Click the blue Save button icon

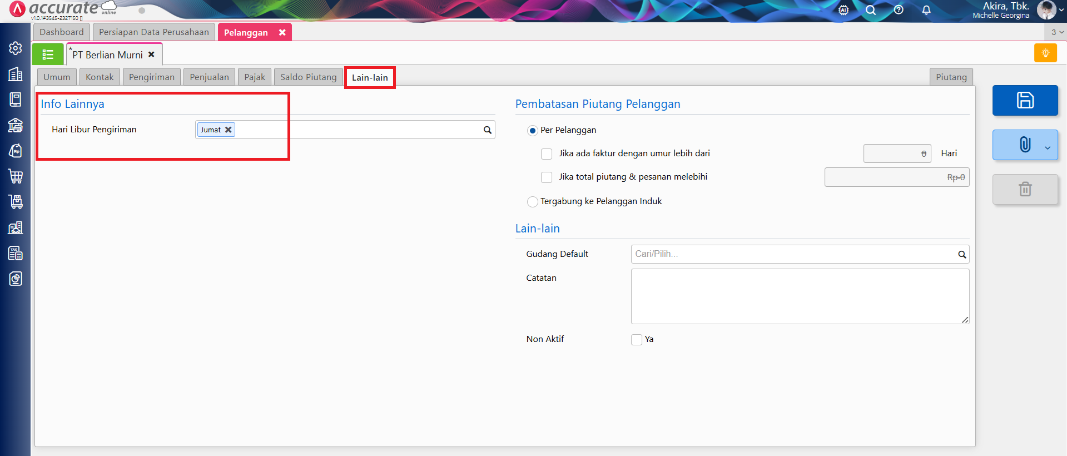1025,100
